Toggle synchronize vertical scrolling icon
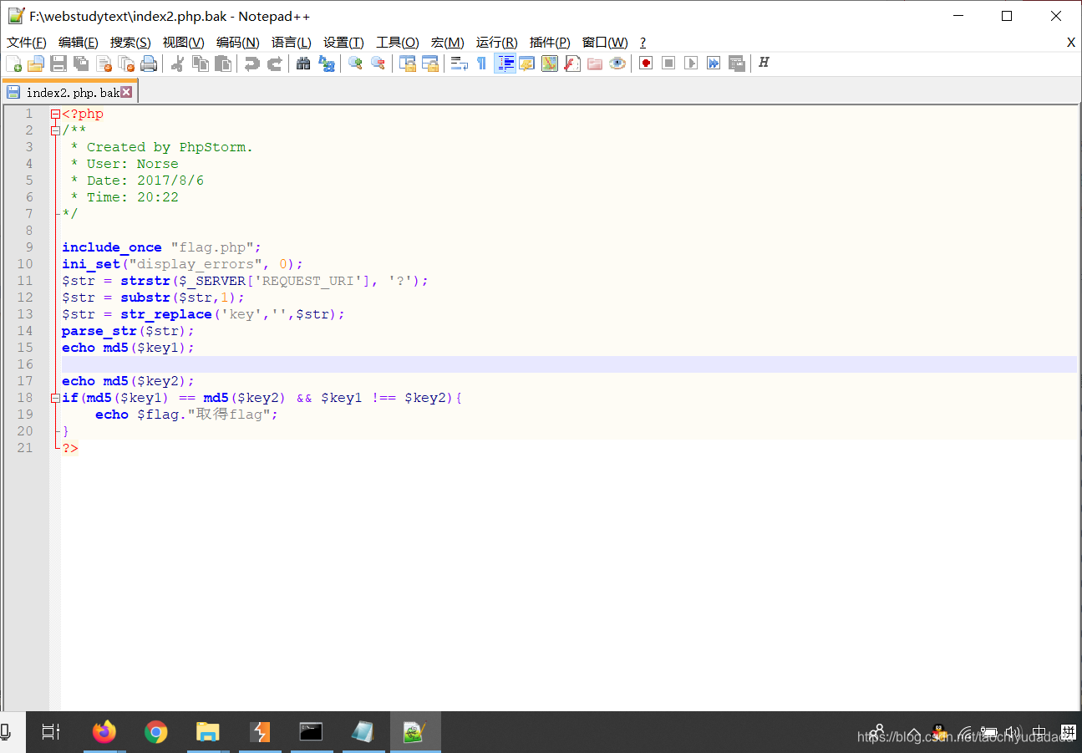 point(407,64)
